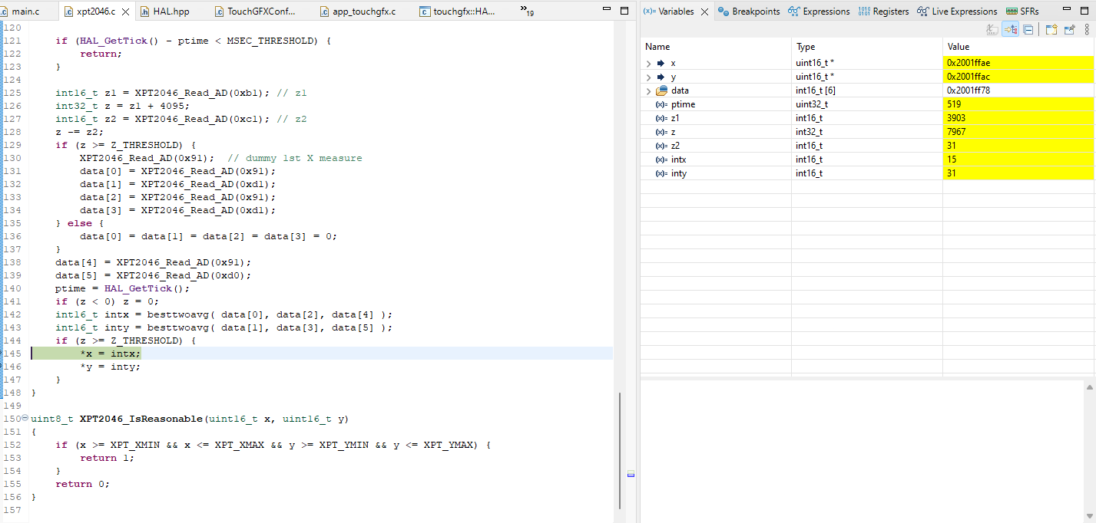The image size is (1096, 523).
Task: Click the Open New View icon
Action: pyautogui.click(x=1051, y=30)
